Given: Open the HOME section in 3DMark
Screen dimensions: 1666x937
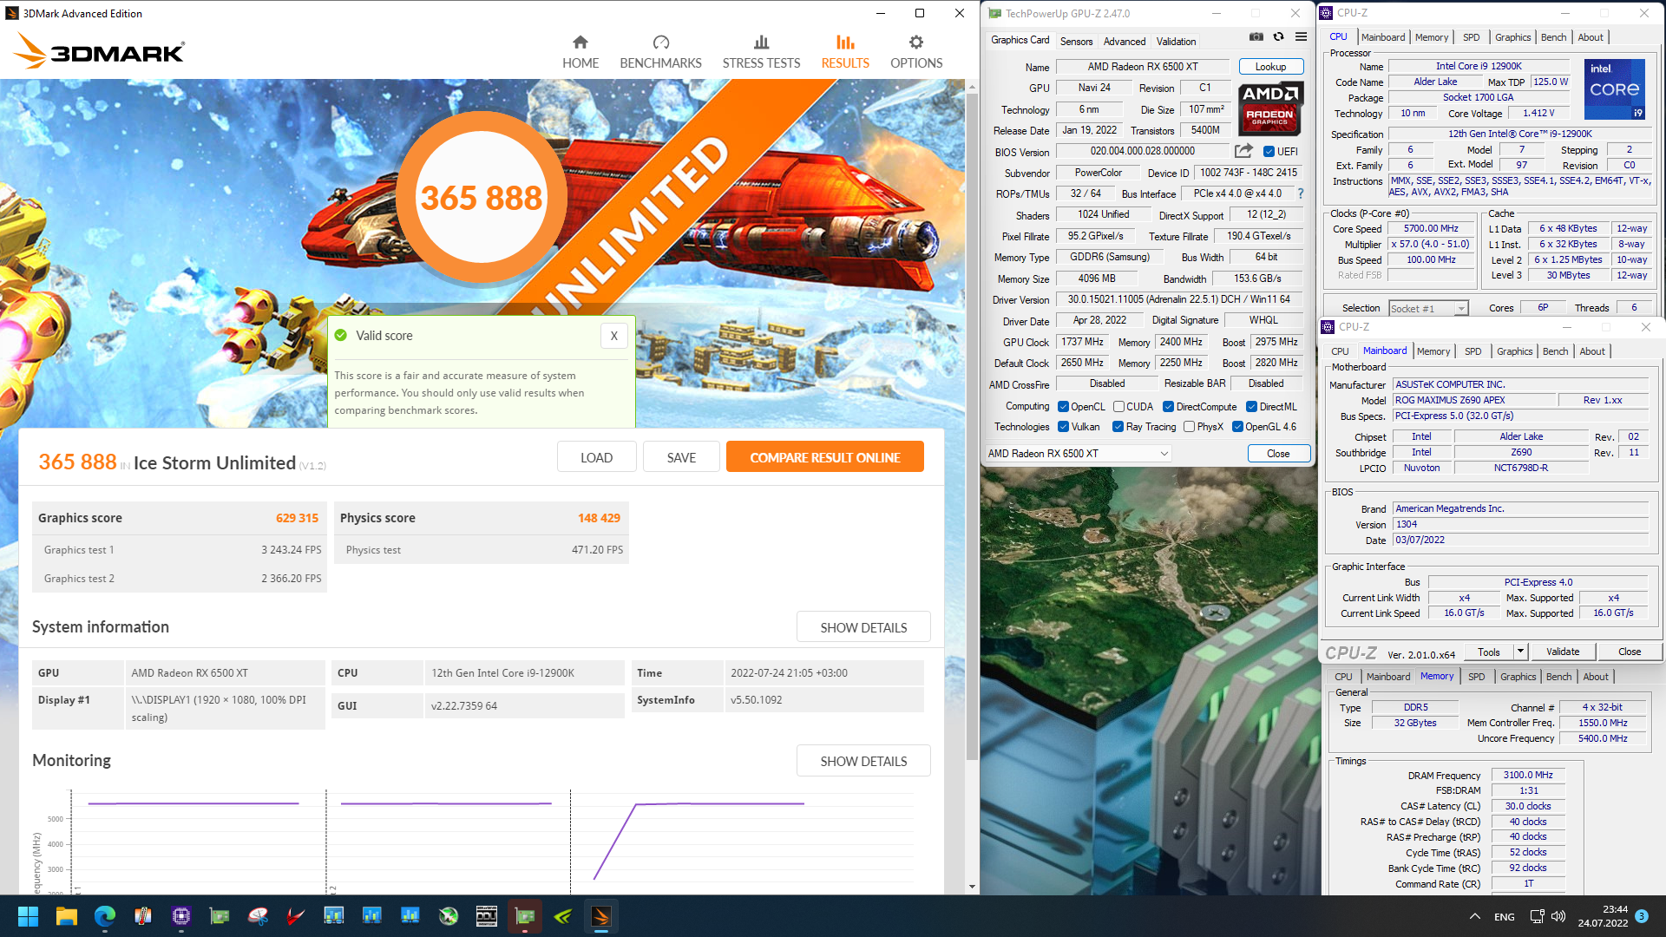Looking at the screenshot, I should point(580,52).
